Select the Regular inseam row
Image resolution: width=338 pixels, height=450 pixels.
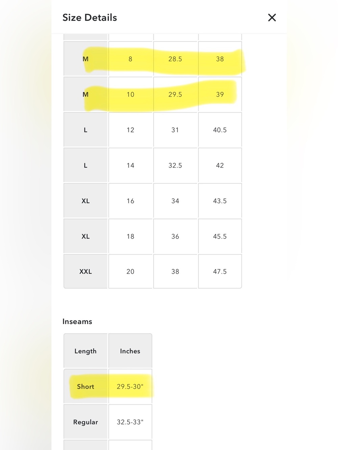pyautogui.click(x=108, y=422)
